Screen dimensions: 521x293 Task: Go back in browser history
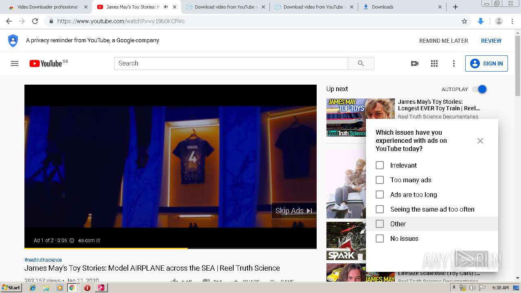9,21
